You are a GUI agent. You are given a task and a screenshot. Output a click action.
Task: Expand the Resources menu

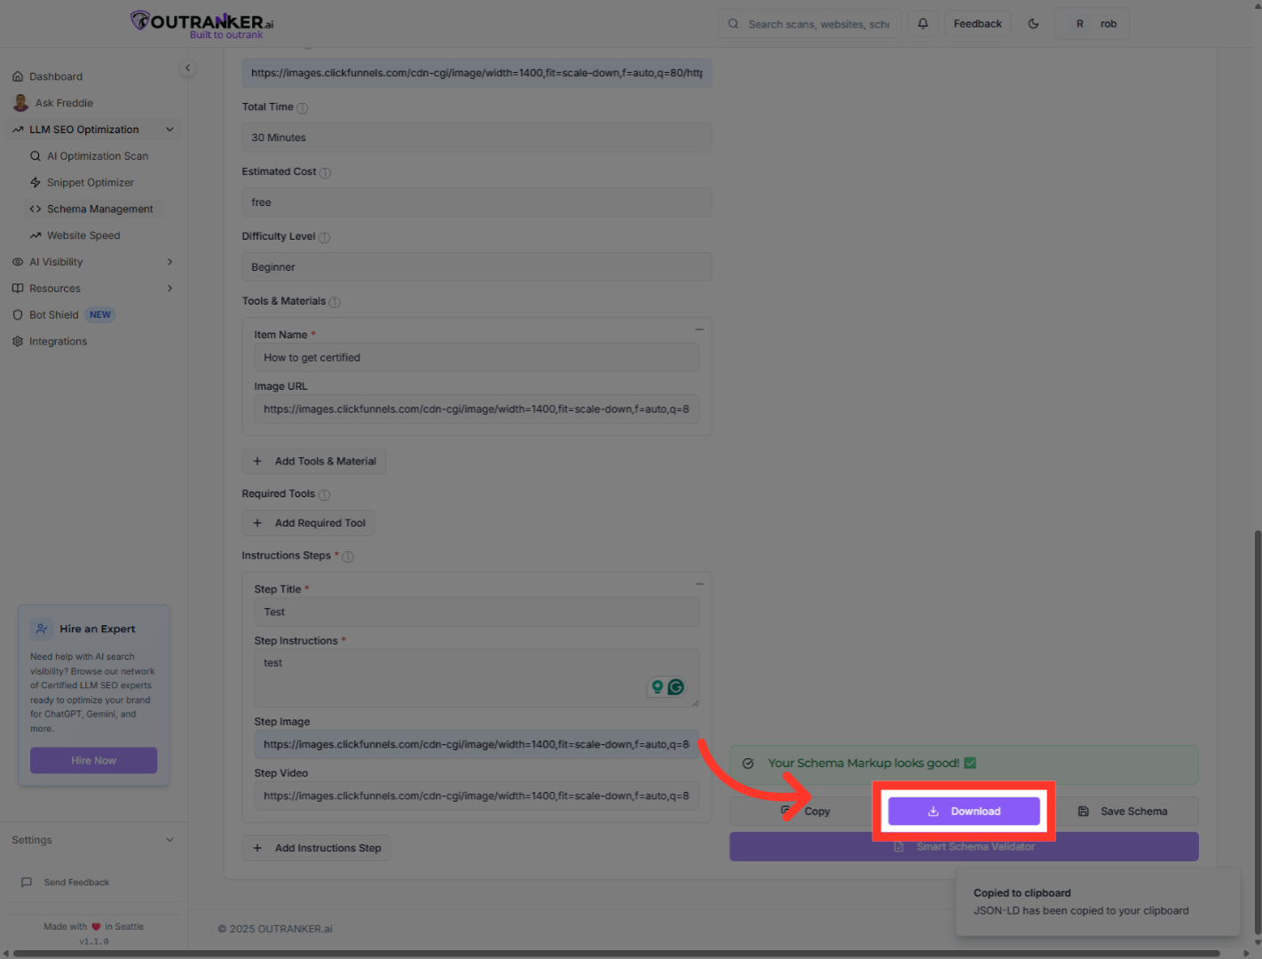[x=170, y=289]
